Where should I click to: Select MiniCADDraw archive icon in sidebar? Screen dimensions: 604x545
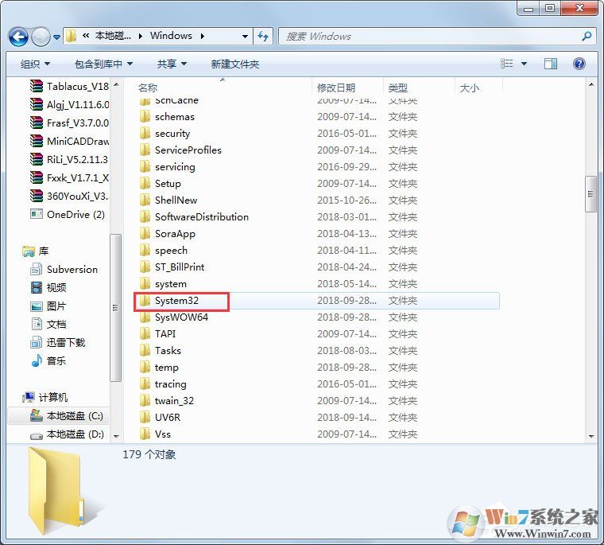[37, 141]
